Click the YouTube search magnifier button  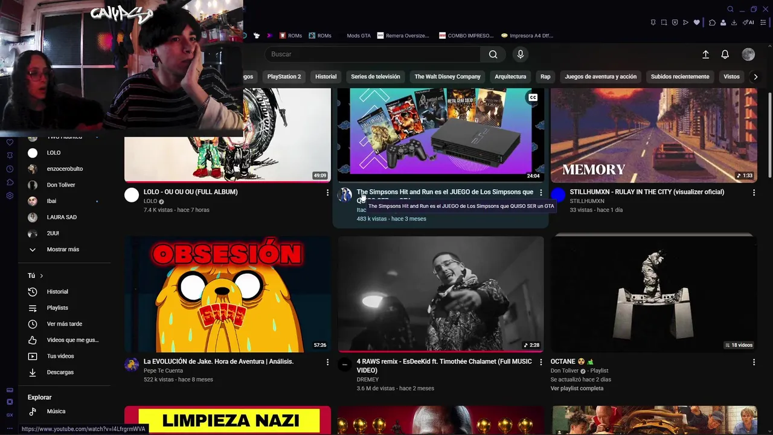pyautogui.click(x=493, y=54)
